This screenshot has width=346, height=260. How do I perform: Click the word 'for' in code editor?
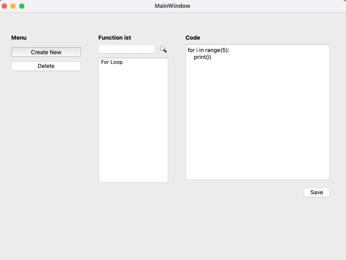pos(191,50)
